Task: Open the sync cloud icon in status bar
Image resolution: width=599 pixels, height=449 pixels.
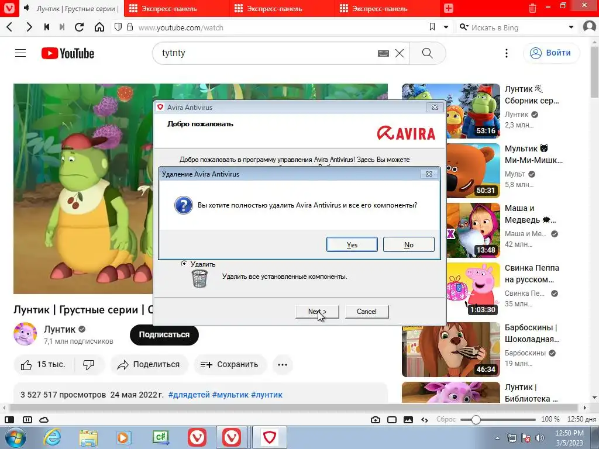Action: coord(44,420)
